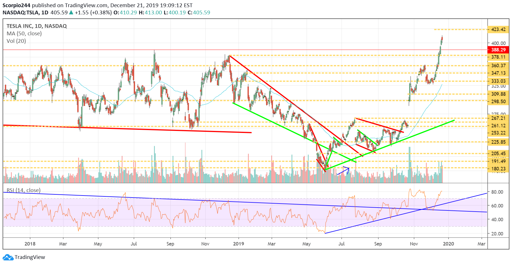Image resolution: width=512 pixels, height=265 pixels.
Task: Click the TESLA INC, 1D, NASDAQ title
Action: [37, 26]
